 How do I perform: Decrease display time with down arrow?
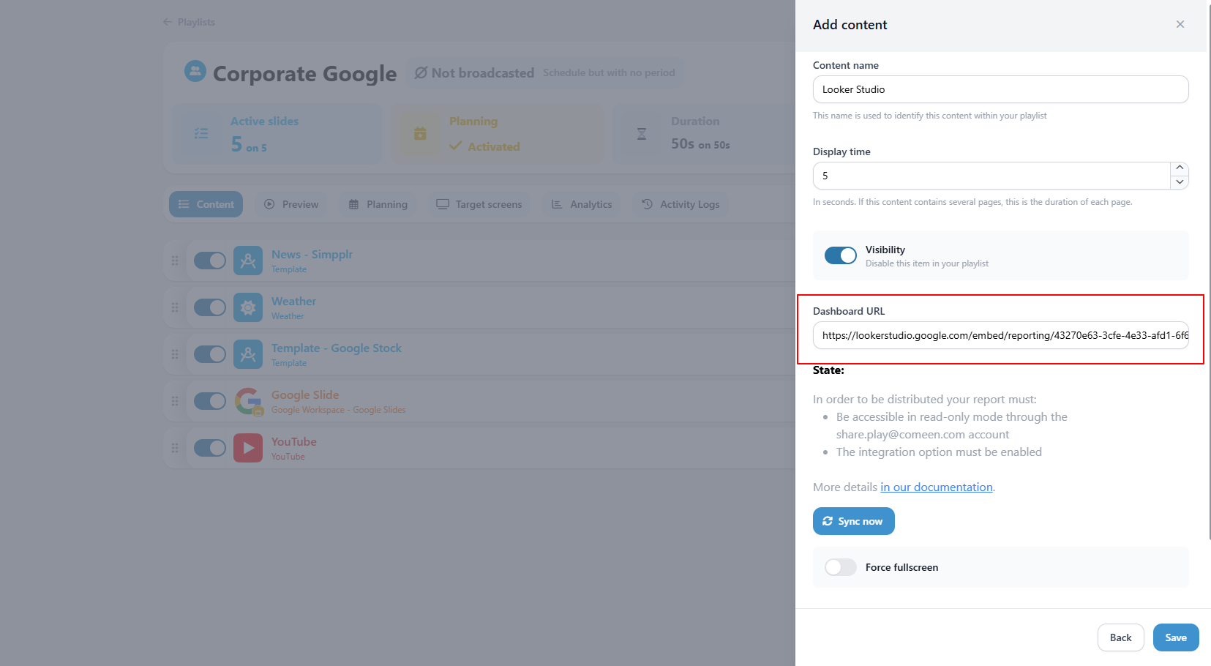[x=1180, y=182]
